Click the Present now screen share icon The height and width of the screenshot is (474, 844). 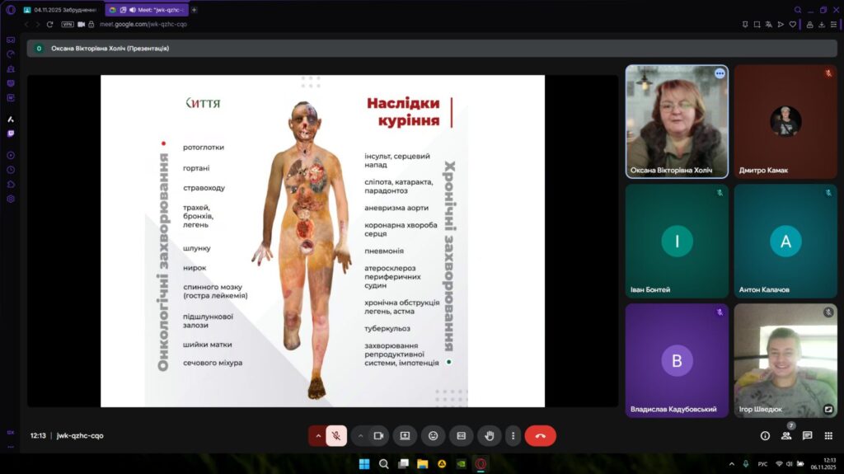(x=405, y=435)
